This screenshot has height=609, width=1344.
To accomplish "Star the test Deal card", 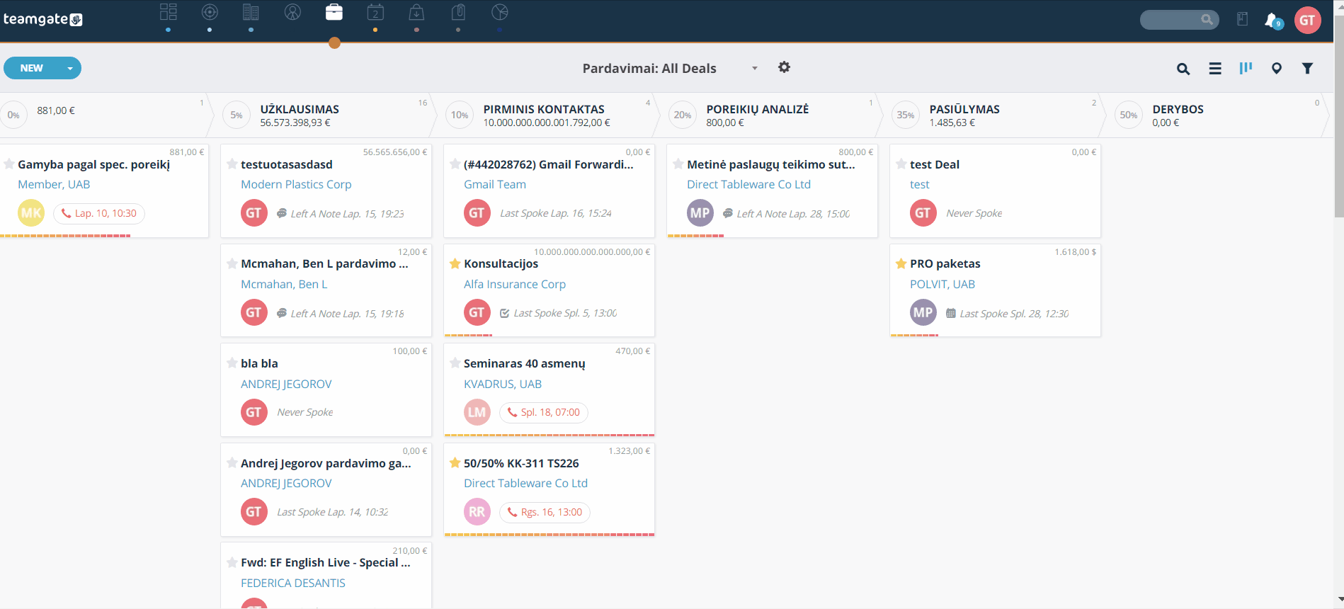I will click(901, 164).
